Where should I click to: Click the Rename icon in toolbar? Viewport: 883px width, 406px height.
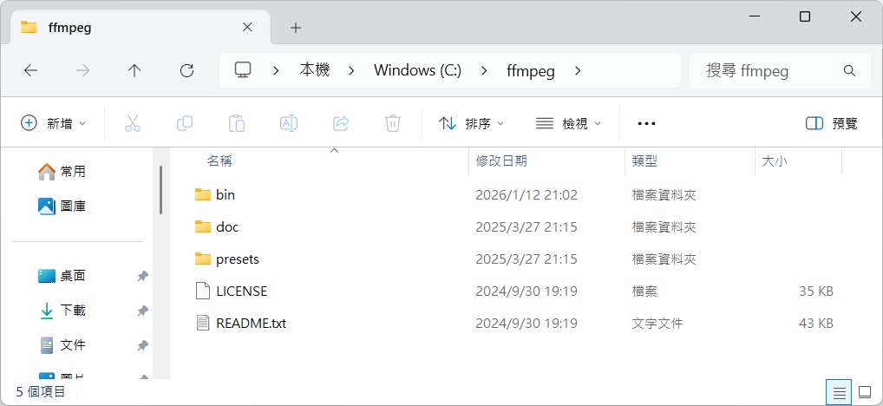point(289,123)
